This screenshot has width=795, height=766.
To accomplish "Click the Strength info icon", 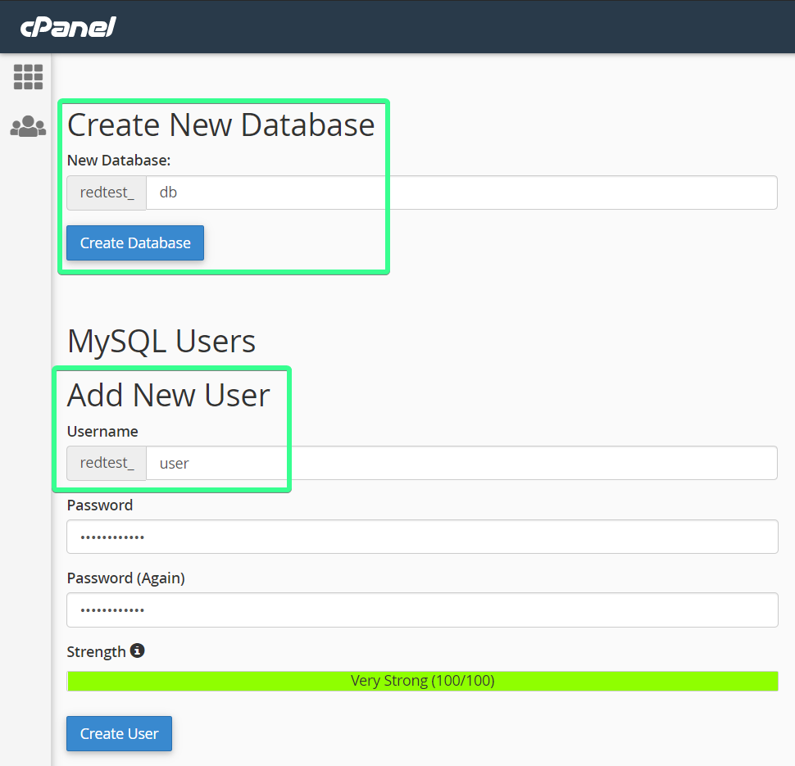I will click(138, 650).
